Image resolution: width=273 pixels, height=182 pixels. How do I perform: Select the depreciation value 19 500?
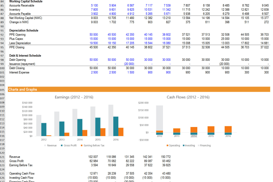pos(93,43)
